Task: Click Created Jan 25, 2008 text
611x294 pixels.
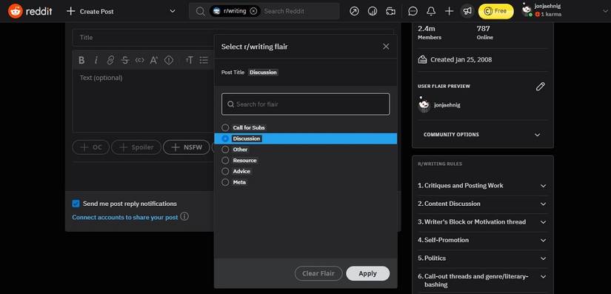Action: (461, 60)
